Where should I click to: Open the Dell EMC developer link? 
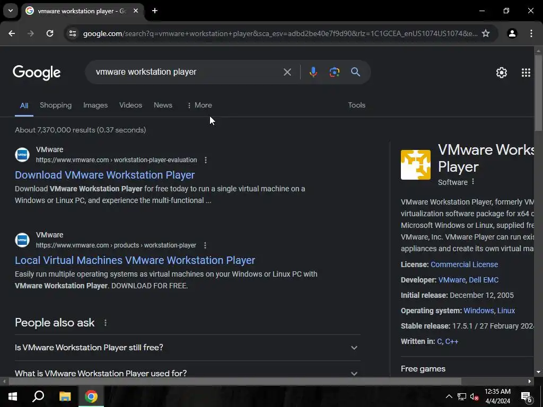click(484, 280)
